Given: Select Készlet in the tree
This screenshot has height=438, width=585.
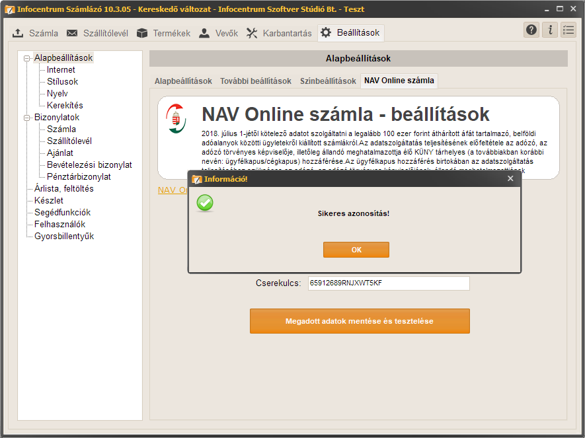Looking at the screenshot, I should (x=48, y=201).
